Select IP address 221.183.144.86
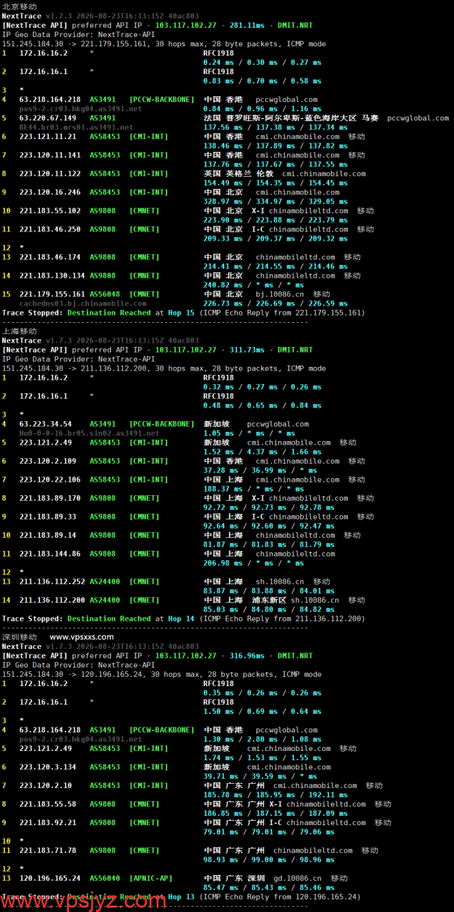454x912 pixels. click(50, 554)
